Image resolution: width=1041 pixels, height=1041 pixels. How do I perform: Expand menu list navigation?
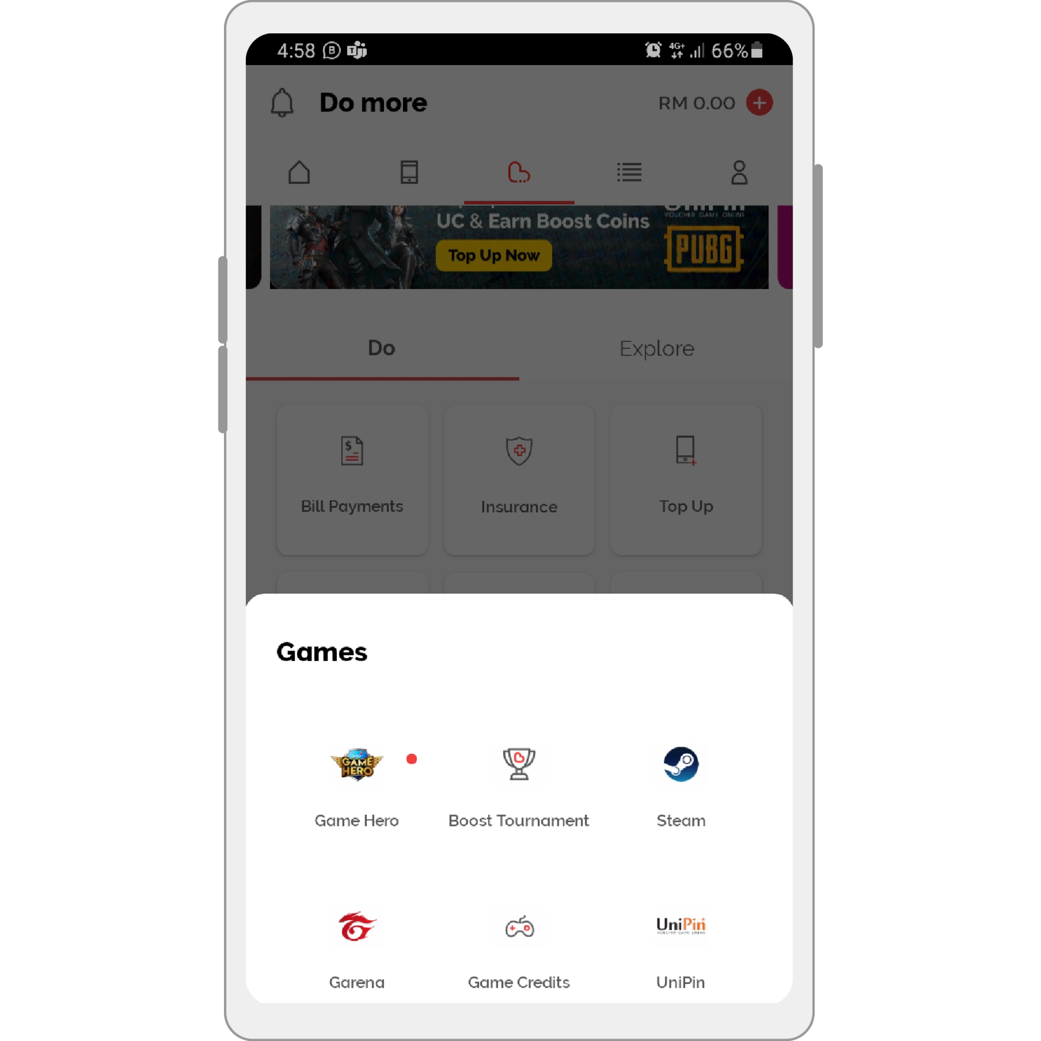[628, 172]
